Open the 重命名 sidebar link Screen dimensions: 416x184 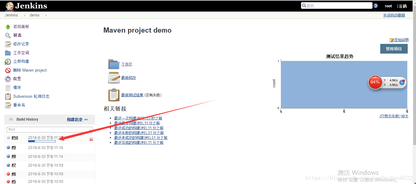(19, 105)
